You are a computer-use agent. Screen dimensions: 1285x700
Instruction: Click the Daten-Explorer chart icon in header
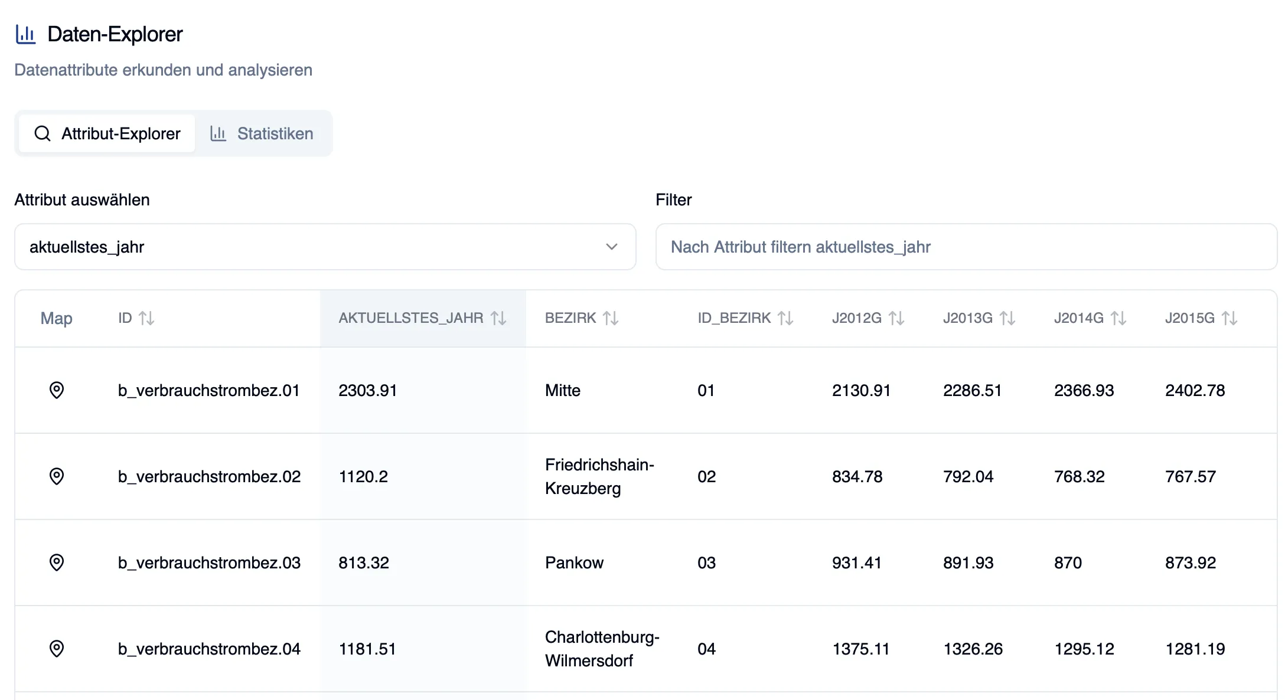[25, 34]
